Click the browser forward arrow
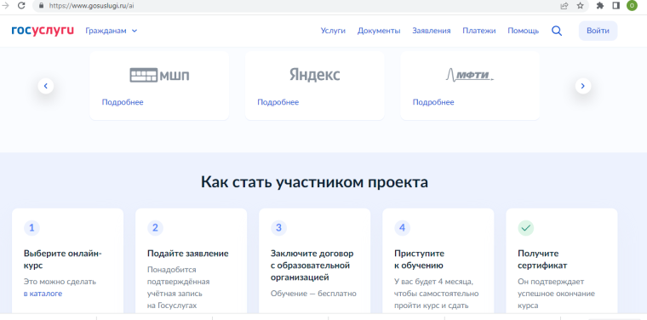Image resolution: width=647 pixels, height=320 pixels. [x=5, y=6]
